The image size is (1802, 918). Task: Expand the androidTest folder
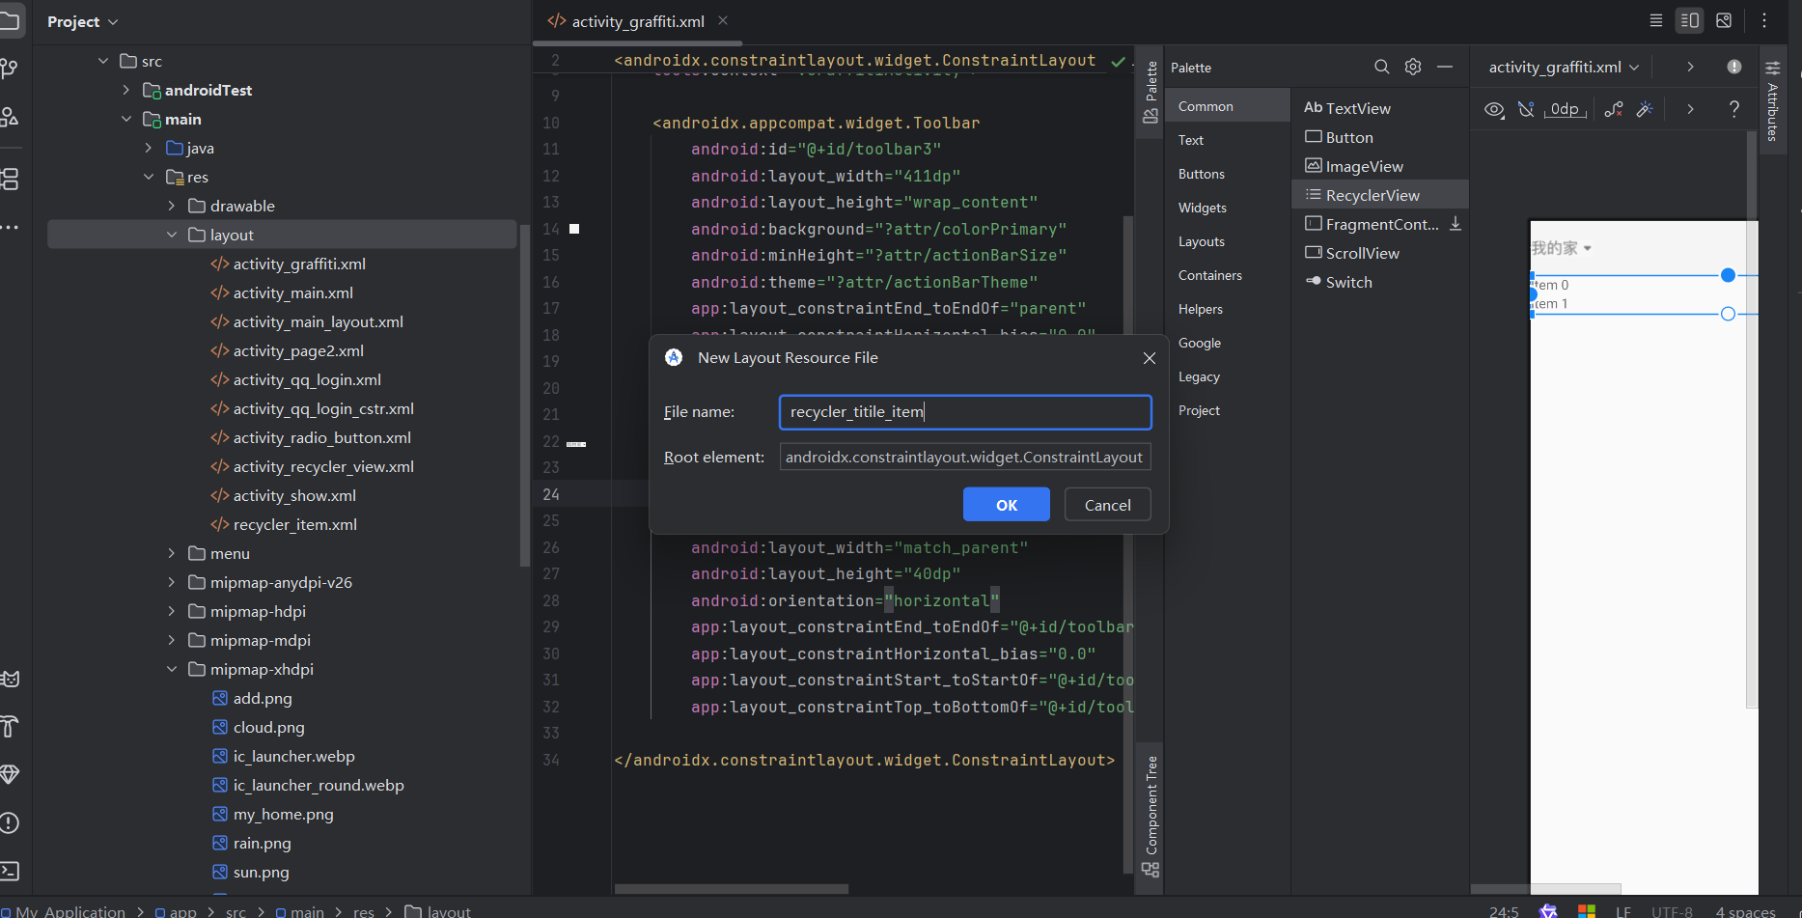126,90
